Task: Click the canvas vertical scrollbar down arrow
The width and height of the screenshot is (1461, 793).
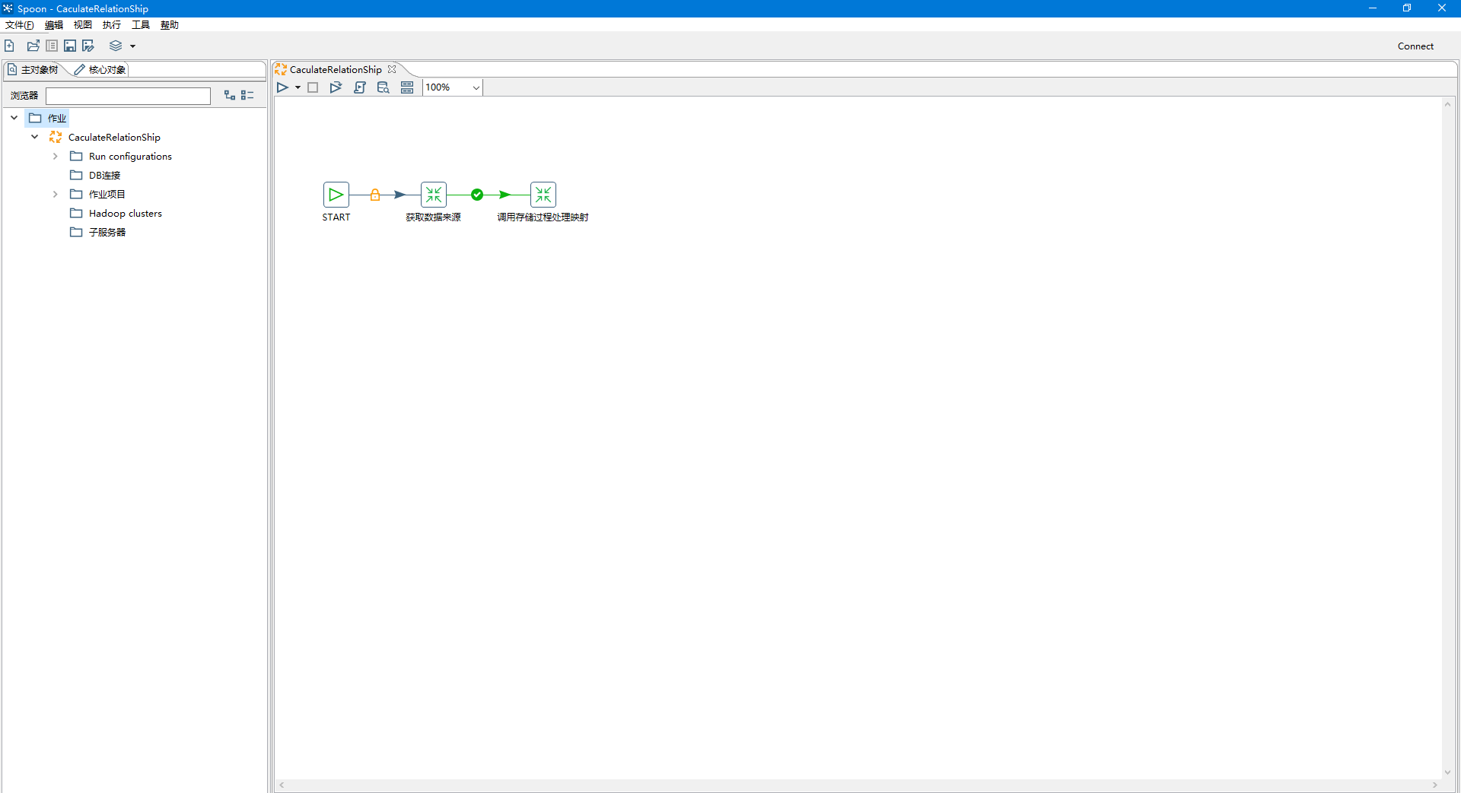Action: click(1448, 772)
